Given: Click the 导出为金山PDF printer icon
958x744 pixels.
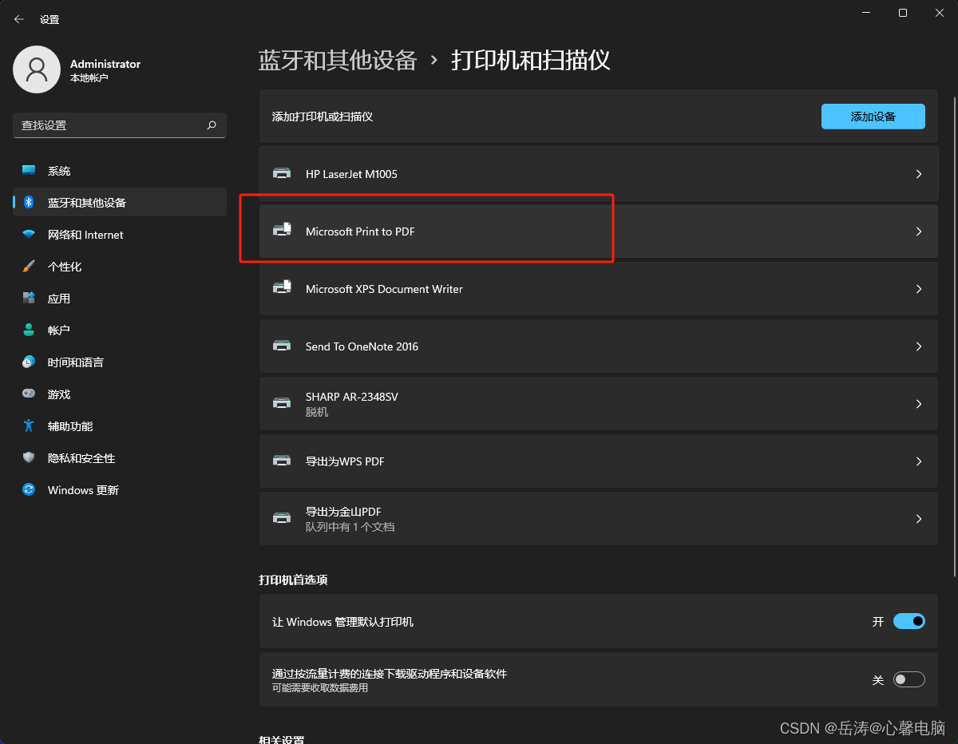Looking at the screenshot, I should coord(282,518).
